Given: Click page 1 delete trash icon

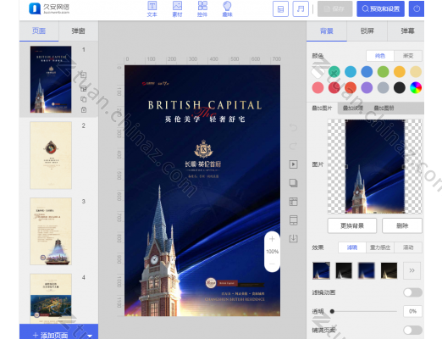Looking at the screenshot, I should [84, 110].
